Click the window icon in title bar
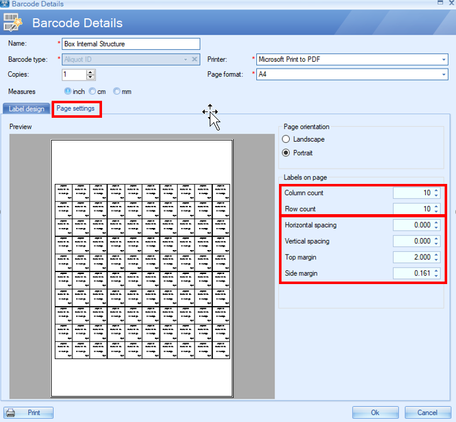Screen dimensions: 456x422 (x=5, y=4)
